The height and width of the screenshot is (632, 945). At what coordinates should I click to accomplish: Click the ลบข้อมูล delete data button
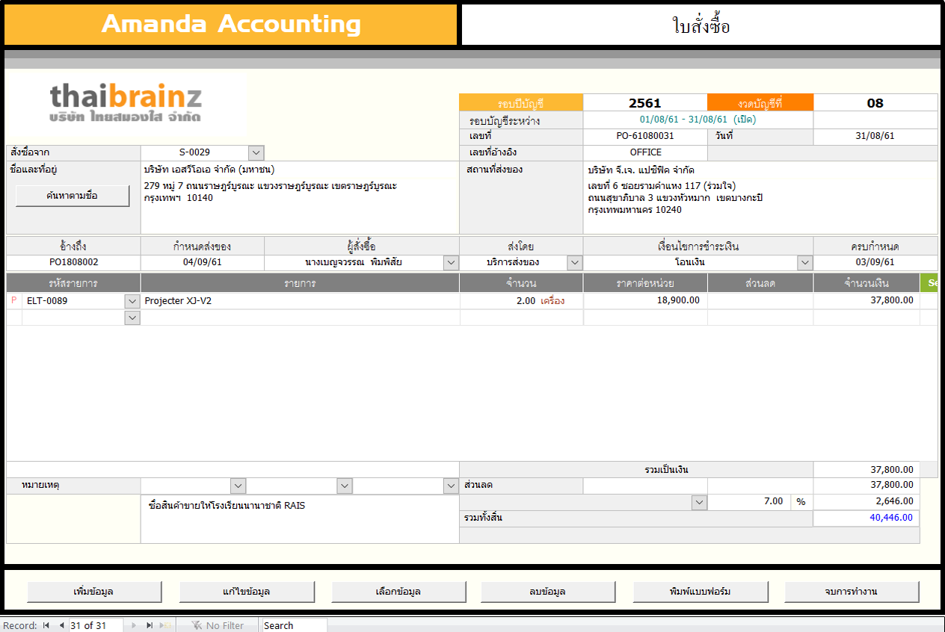(x=549, y=592)
